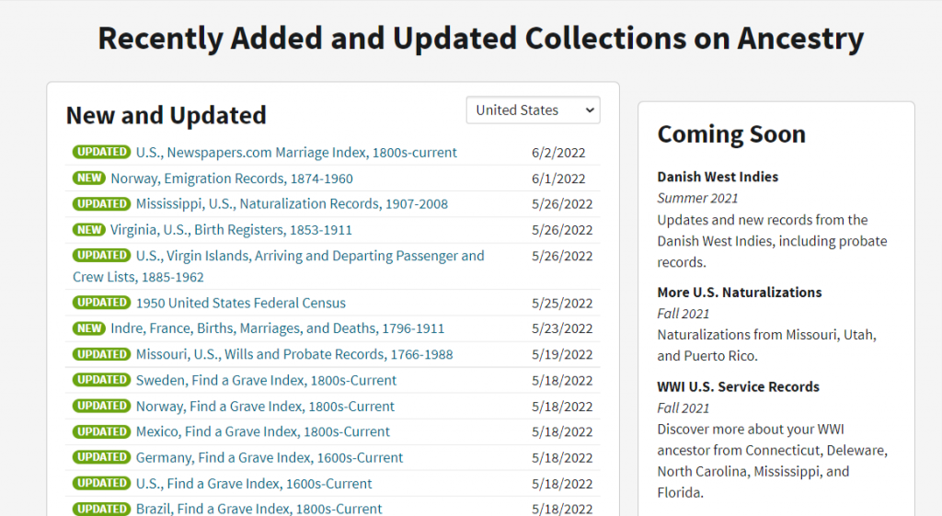Click NEW badge beside Norway Emigration Records
The image size is (942, 516).
tap(89, 178)
